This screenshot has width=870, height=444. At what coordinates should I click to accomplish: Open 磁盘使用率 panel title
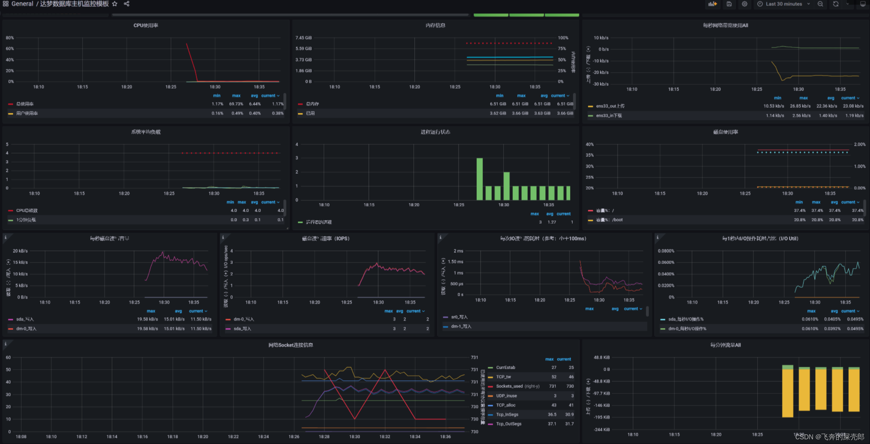coord(725,132)
